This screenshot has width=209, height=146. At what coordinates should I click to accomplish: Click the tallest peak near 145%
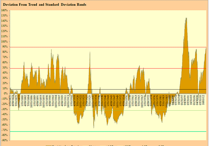(186, 18)
